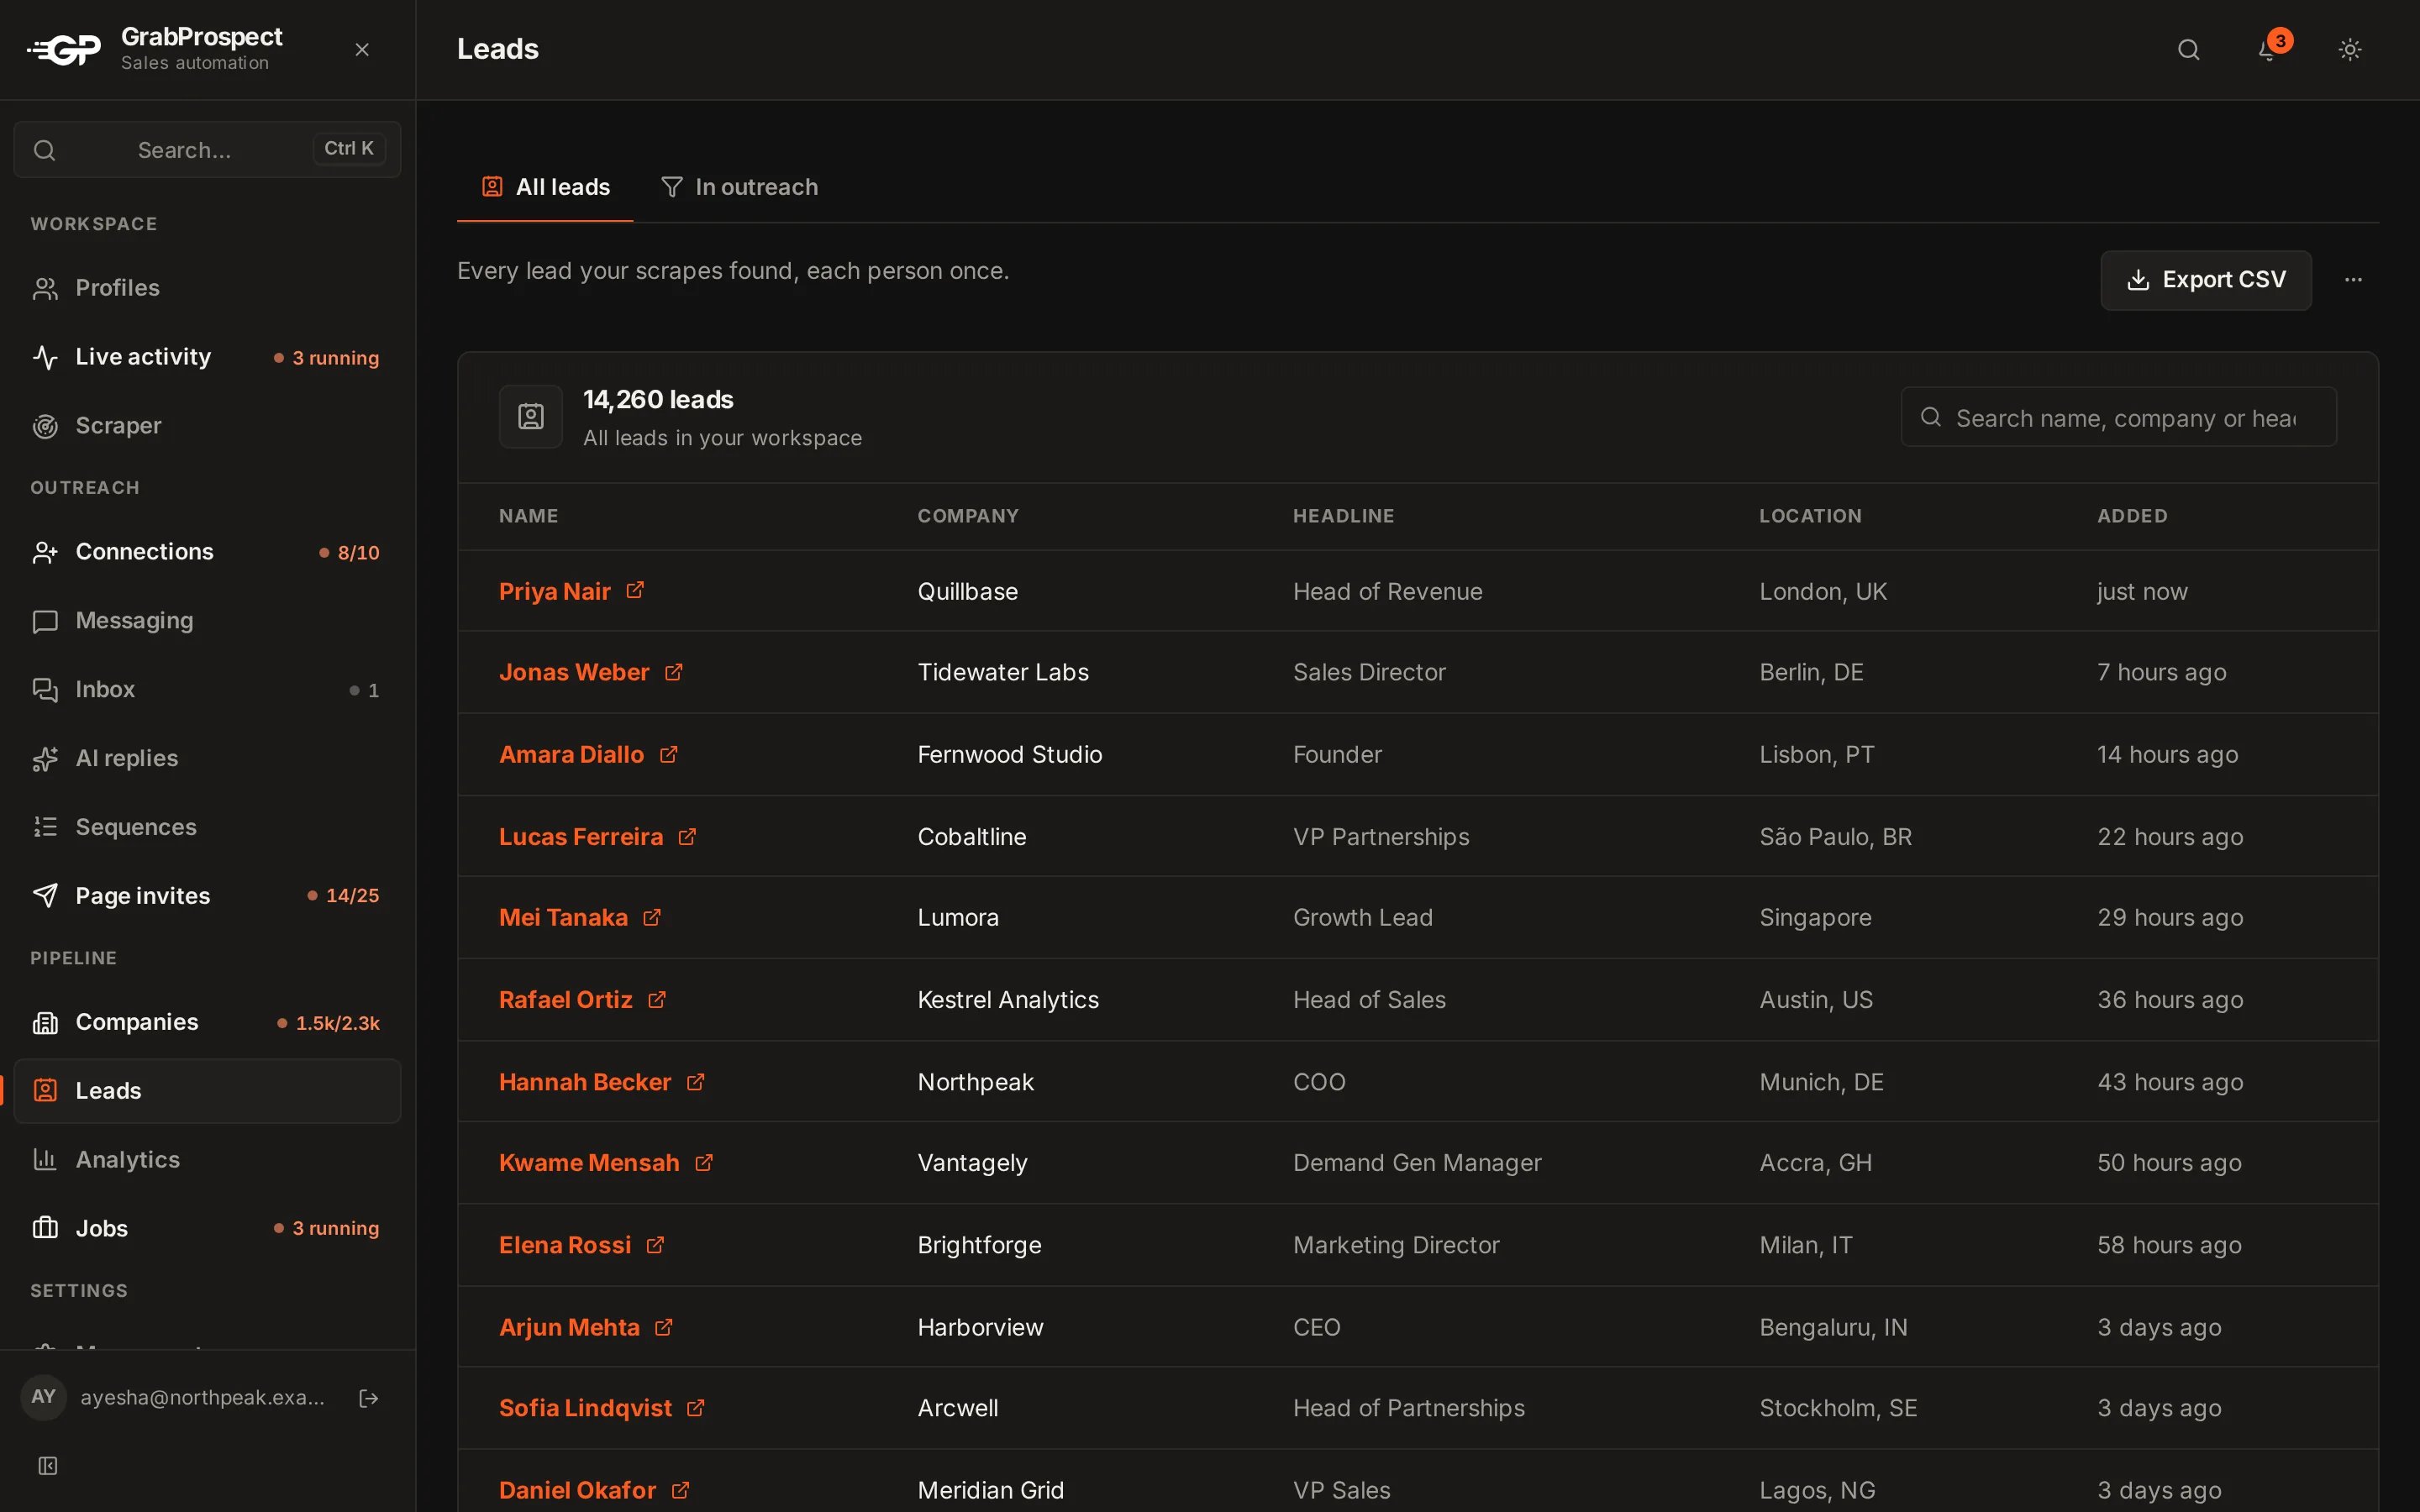This screenshot has height=1512, width=2420.
Task: Open Connections in the sidebar
Action: click(207, 552)
